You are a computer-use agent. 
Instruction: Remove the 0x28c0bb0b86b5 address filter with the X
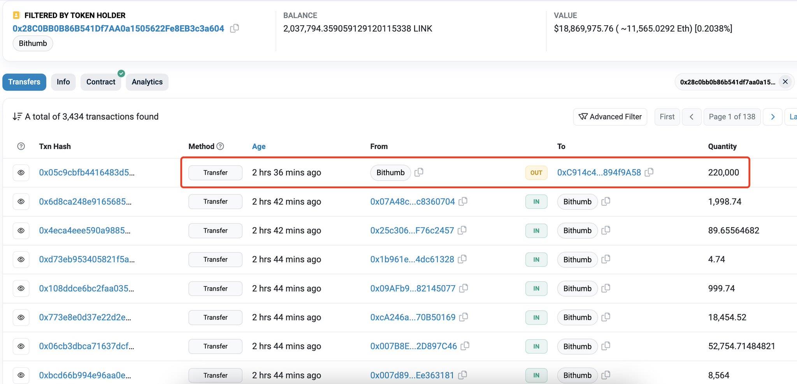(785, 82)
